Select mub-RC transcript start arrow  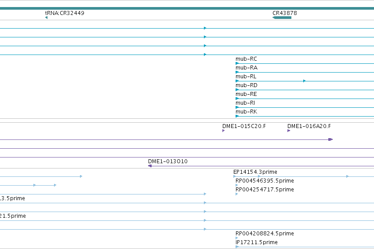237,63
